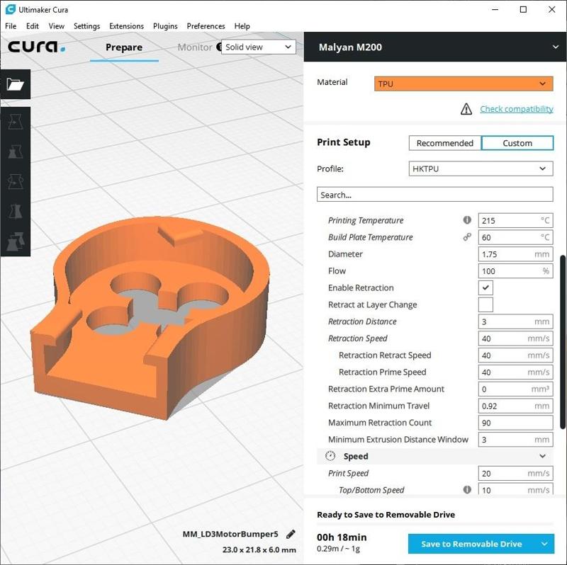Collapse the Speed settings section

(x=542, y=456)
